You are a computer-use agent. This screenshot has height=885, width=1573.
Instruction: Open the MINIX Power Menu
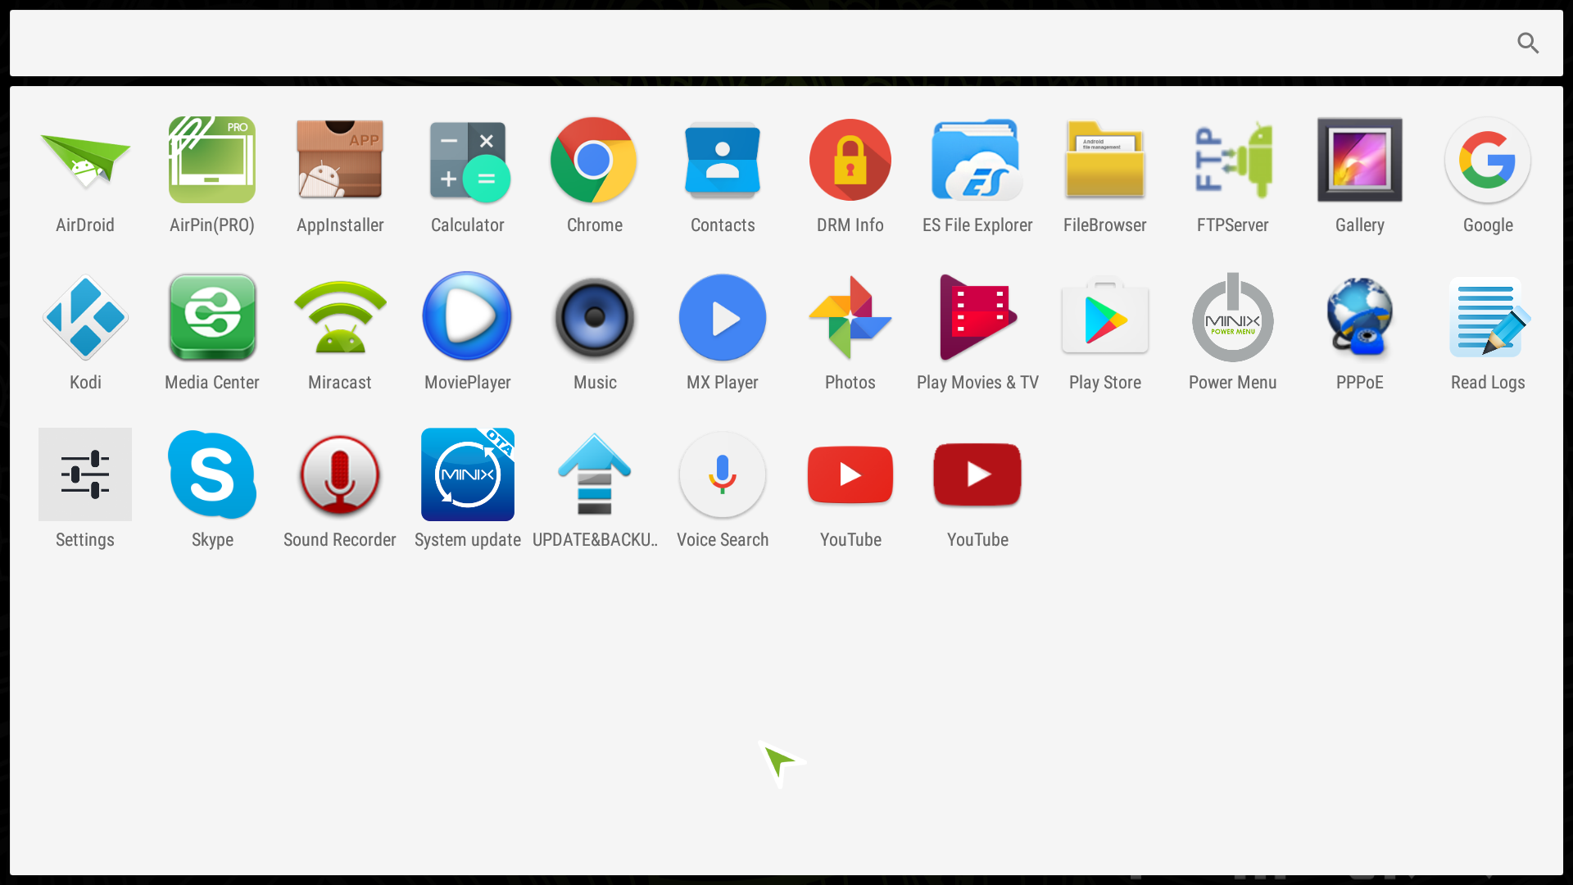1233,318
